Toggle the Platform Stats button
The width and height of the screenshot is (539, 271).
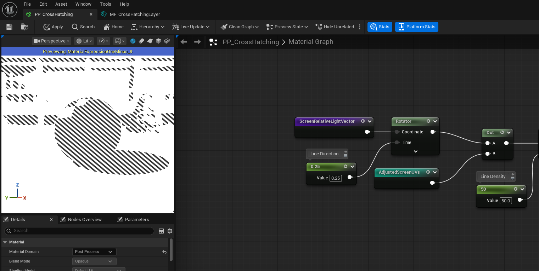click(417, 27)
